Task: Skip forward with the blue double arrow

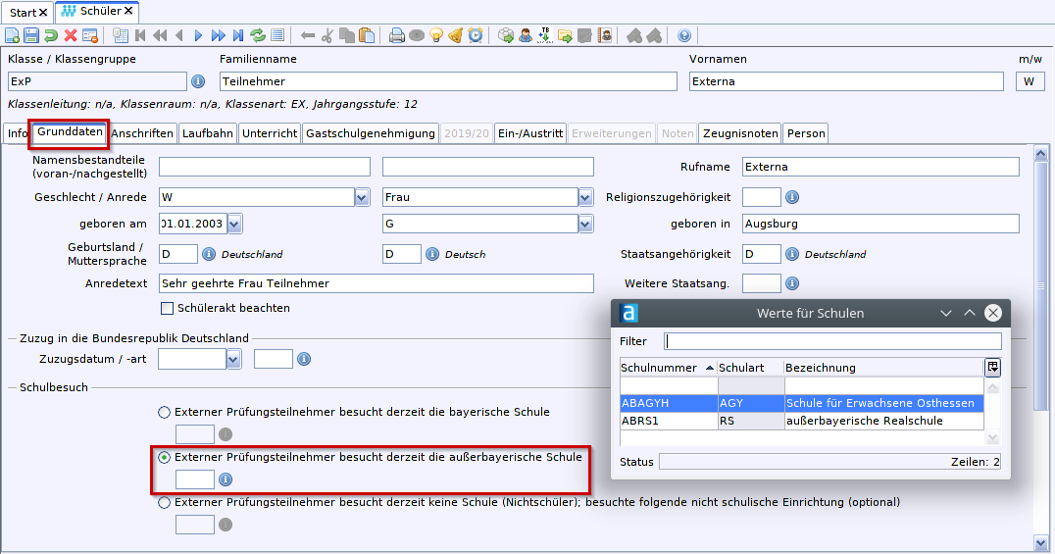Action: coord(218,35)
